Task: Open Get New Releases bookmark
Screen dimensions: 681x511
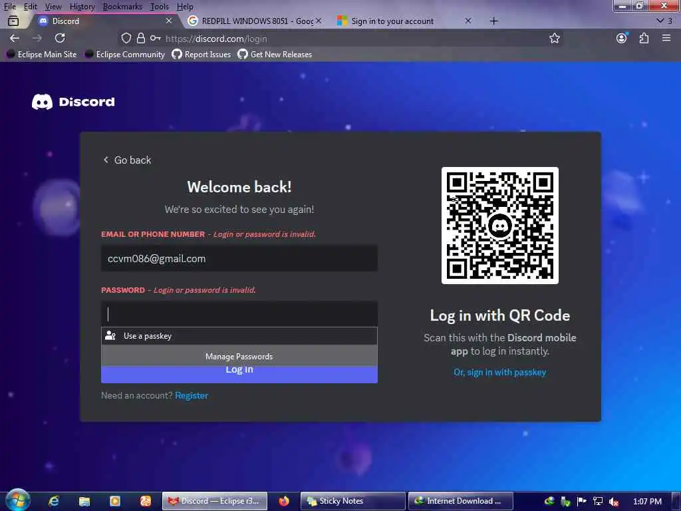Action: point(275,55)
